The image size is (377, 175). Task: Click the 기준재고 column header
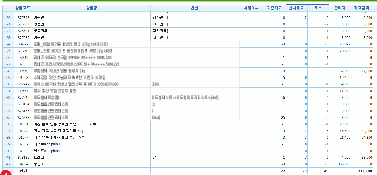tap(274, 8)
